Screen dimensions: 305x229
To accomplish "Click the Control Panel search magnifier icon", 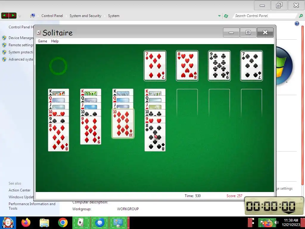I will [301, 16].
